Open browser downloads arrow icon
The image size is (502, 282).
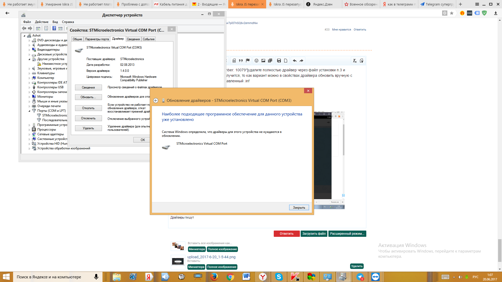coord(495,13)
